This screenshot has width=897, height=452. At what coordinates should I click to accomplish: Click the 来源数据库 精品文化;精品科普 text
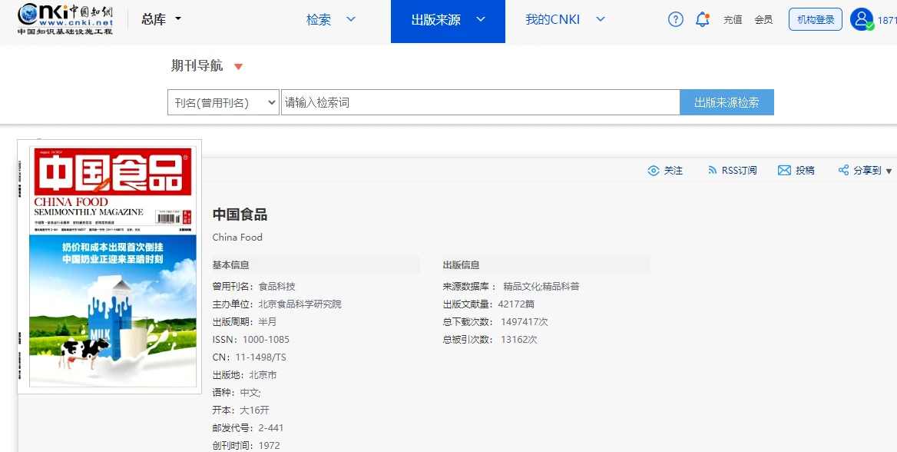[511, 287]
